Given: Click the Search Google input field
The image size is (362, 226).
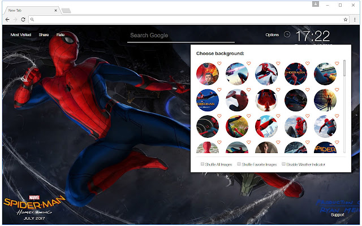Looking at the screenshot, I should (181, 36).
